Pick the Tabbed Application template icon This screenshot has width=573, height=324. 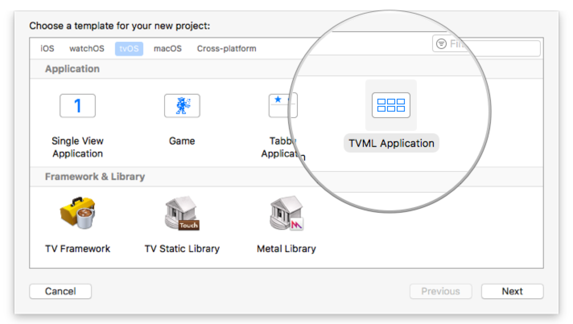click(x=283, y=106)
